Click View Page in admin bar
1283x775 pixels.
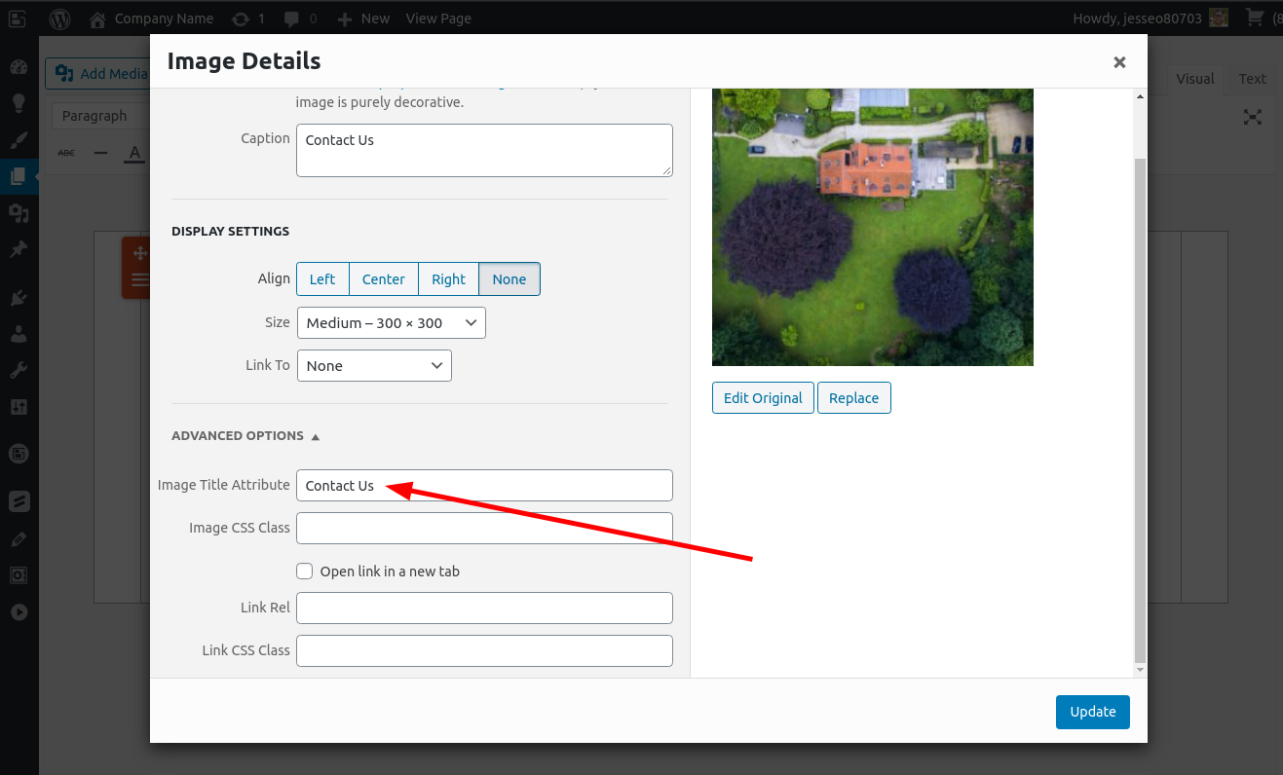(438, 18)
